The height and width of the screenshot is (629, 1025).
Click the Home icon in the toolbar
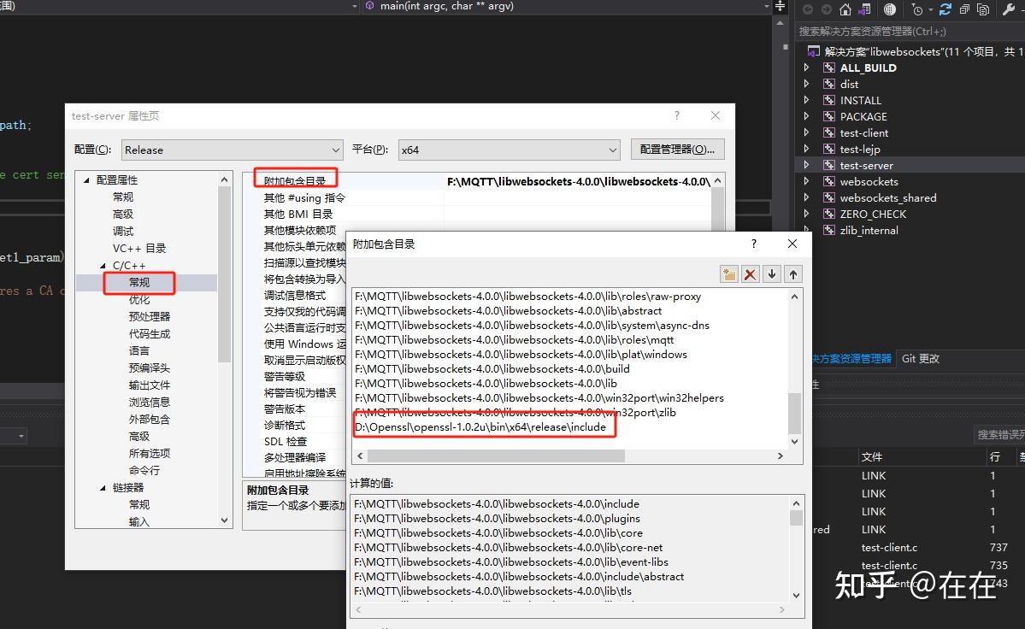pos(845,9)
